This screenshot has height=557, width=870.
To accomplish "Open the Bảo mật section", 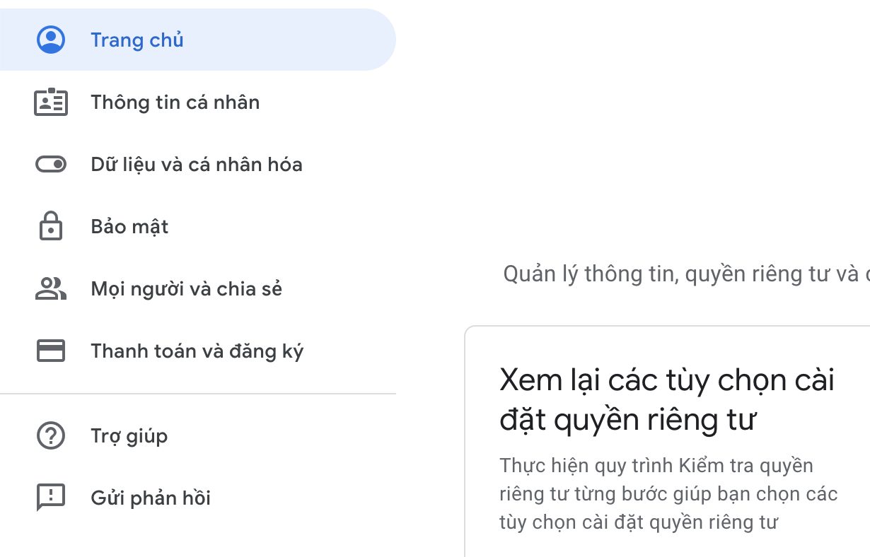I will coord(129,226).
